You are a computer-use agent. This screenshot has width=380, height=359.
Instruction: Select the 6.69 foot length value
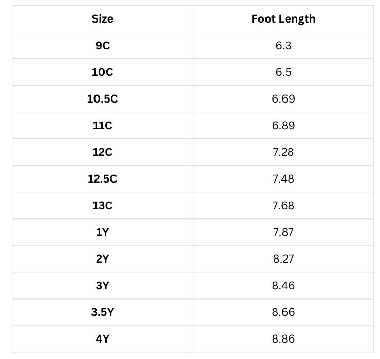pos(283,99)
